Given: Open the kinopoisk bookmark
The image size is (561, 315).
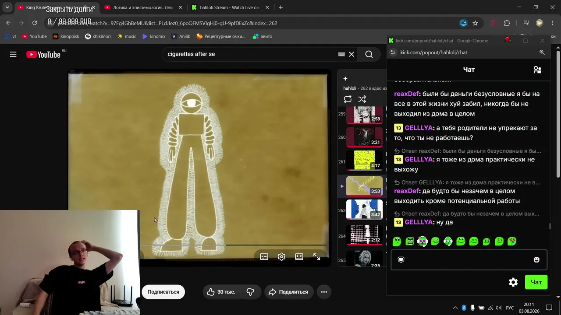Looking at the screenshot, I should pyautogui.click(x=66, y=36).
